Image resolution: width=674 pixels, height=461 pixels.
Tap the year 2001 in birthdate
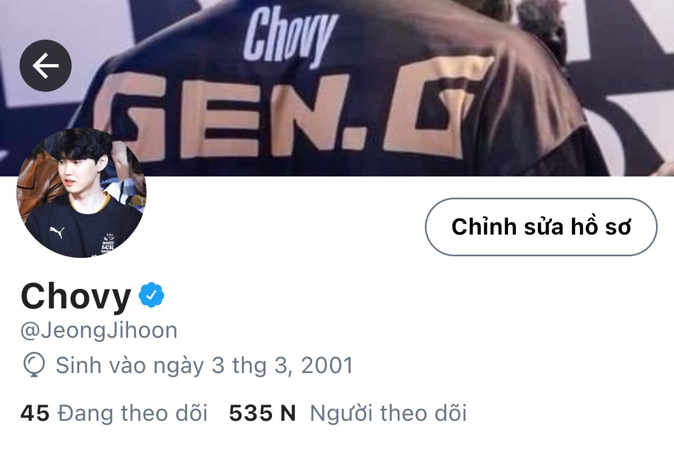click(x=327, y=365)
